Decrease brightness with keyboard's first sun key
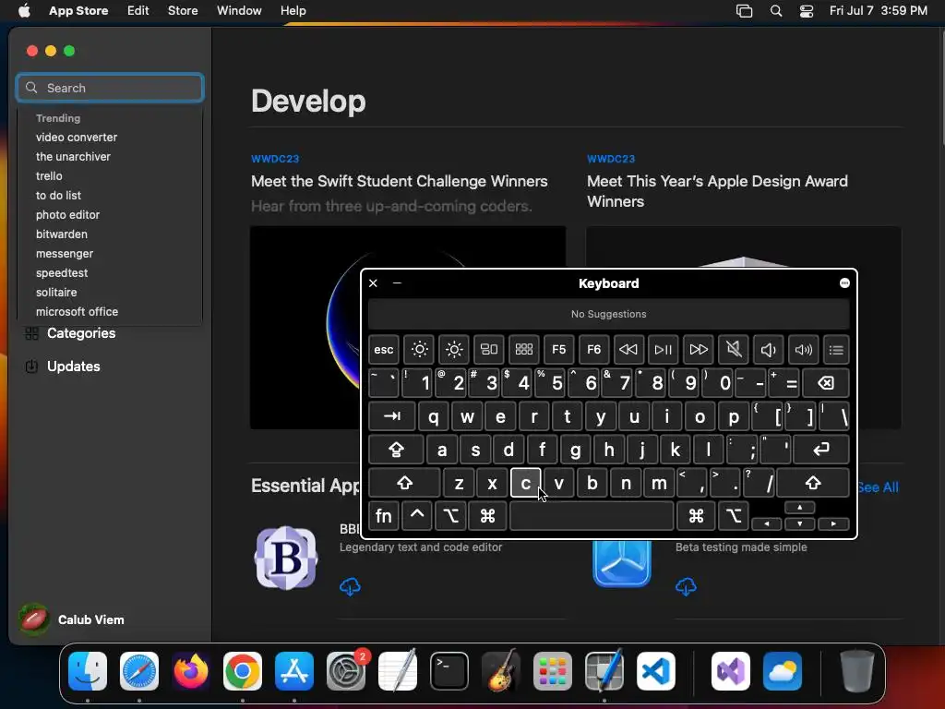The width and height of the screenshot is (945, 709). click(x=419, y=350)
